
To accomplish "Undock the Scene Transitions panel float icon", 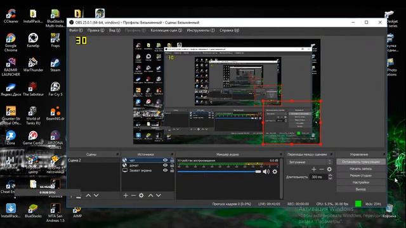I will (331, 154).
